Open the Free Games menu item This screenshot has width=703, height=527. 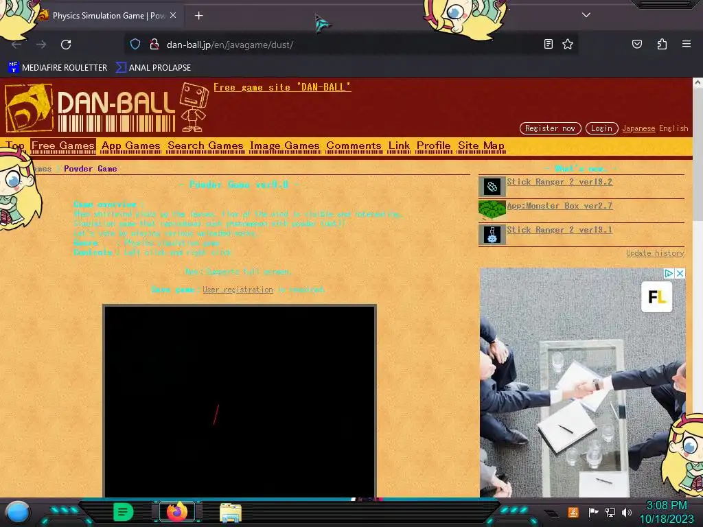pos(63,145)
